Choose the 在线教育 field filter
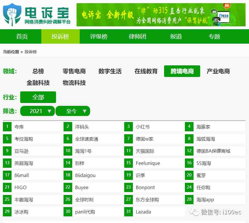 pyautogui.click(x=146, y=71)
